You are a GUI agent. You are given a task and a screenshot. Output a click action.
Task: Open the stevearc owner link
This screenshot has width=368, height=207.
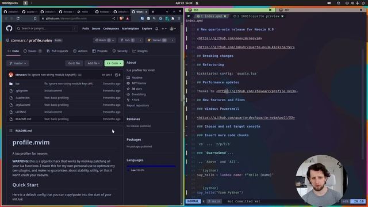click(x=18, y=40)
